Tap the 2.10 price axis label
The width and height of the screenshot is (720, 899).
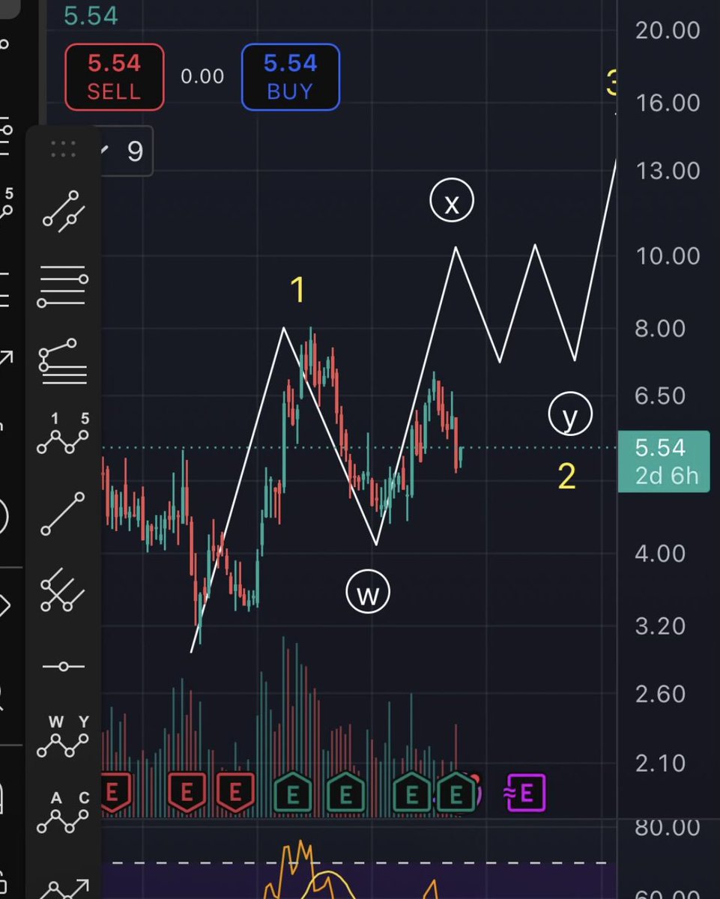click(660, 763)
